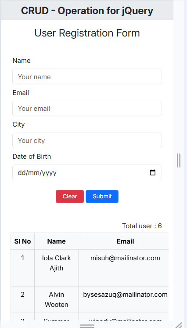Grab the vertical pane resize handle
187x328 pixels.
179,160
